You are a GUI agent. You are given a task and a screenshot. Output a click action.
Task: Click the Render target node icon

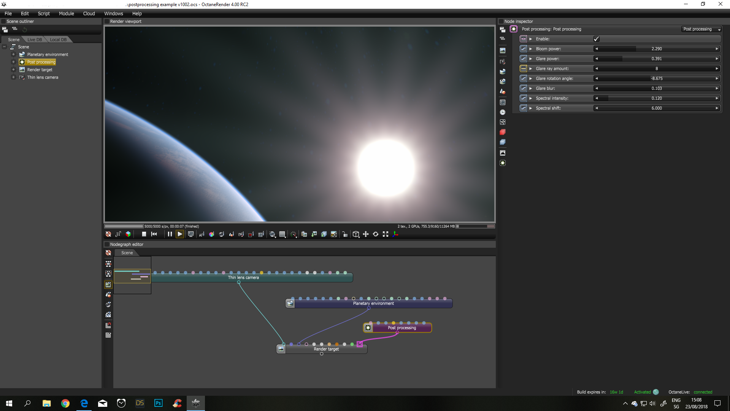[x=281, y=349]
